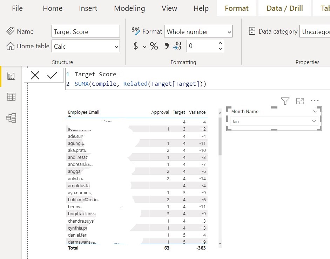Click the Total variance value -363

[x=201, y=248]
